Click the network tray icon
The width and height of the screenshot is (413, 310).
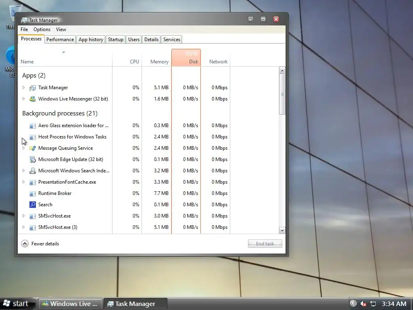pos(373,304)
